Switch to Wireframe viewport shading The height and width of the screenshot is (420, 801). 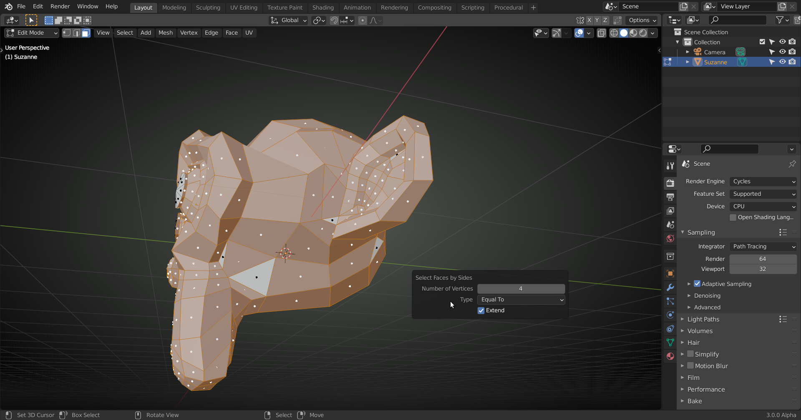(x=614, y=33)
